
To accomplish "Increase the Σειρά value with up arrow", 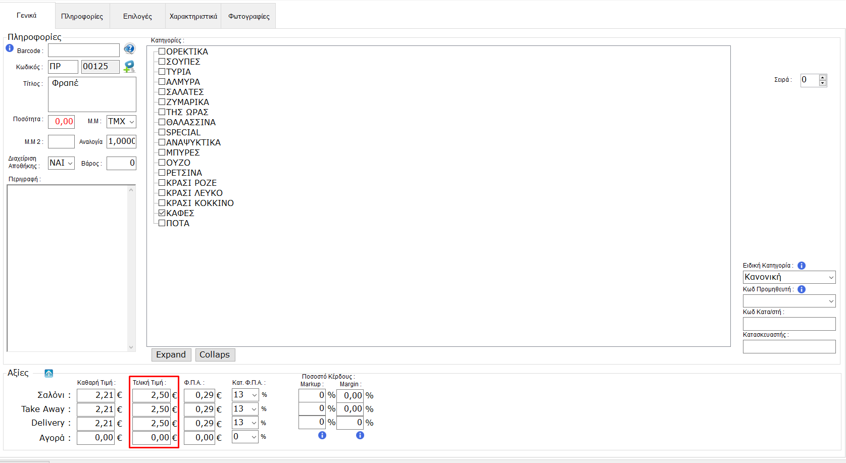I will [823, 77].
